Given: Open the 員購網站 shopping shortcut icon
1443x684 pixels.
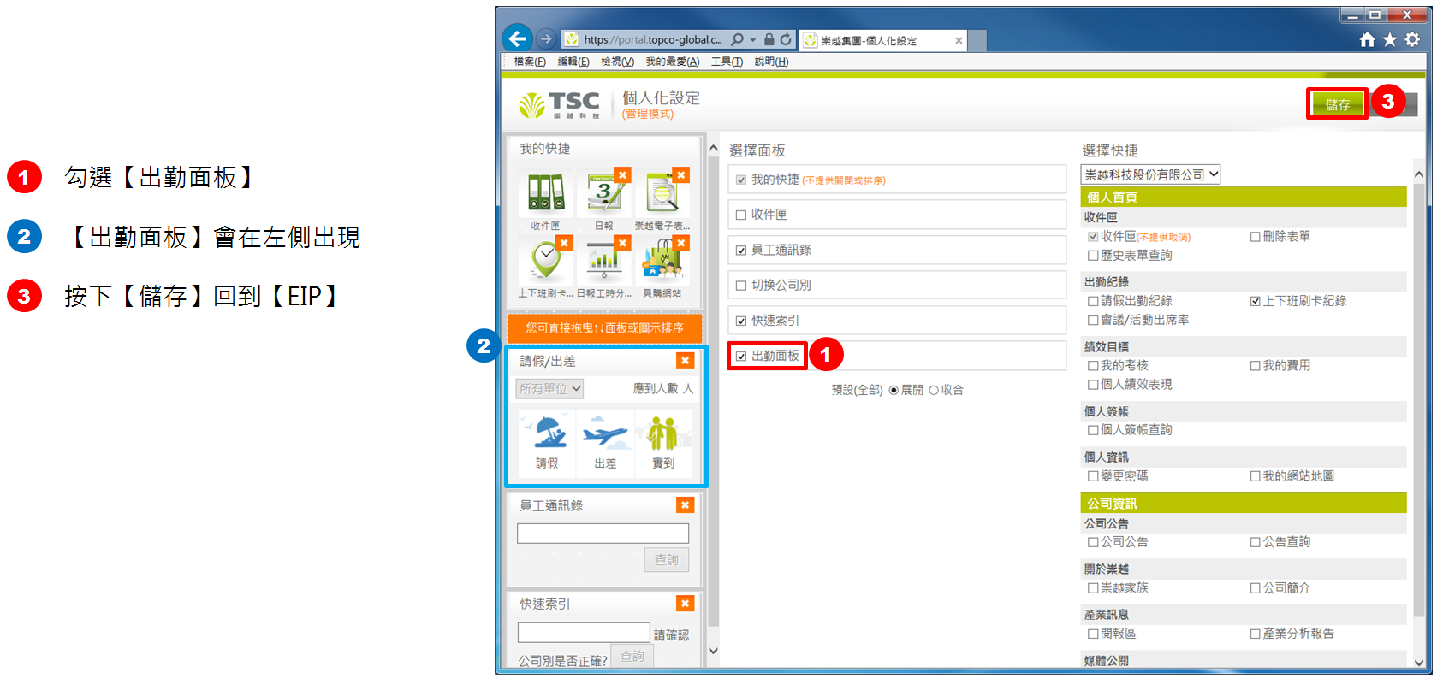Looking at the screenshot, I should pos(662,261).
